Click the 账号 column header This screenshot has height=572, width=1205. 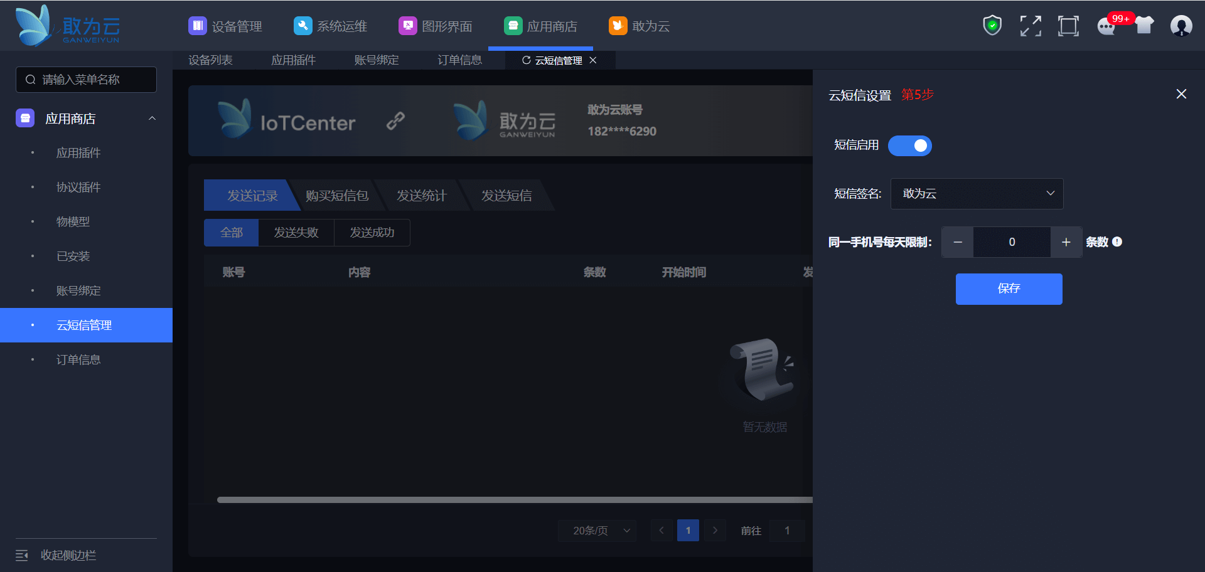click(233, 272)
